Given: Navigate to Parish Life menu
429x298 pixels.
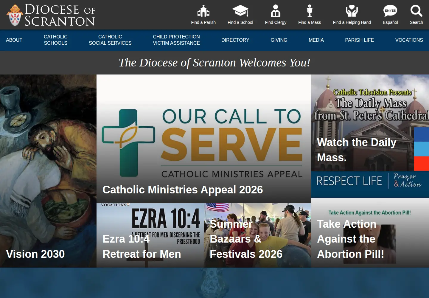Looking at the screenshot, I should [360, 40].
